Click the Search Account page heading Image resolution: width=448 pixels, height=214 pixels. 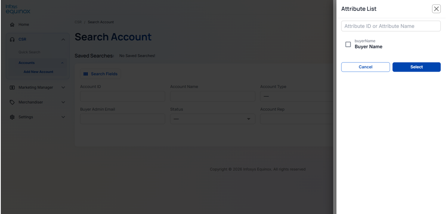point(113,37)
